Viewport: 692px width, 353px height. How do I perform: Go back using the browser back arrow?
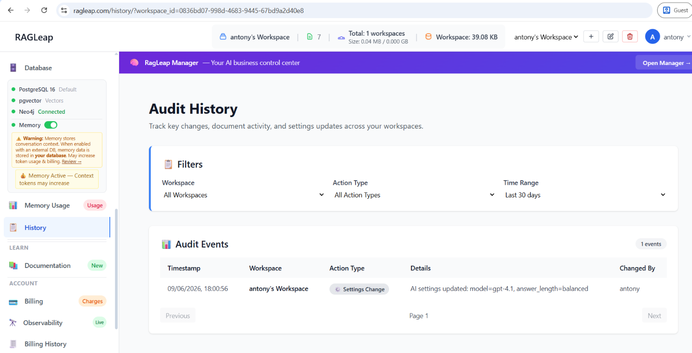(x=11, y=10)
